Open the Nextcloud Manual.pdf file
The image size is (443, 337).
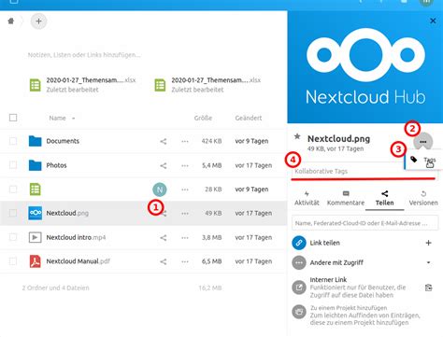[x=78, y=261]
